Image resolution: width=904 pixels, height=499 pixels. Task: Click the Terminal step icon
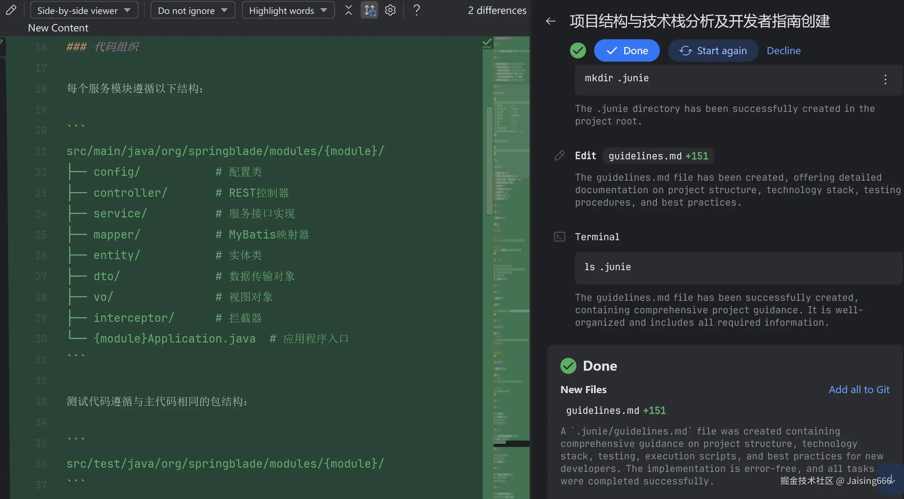(x=559, y=237)
